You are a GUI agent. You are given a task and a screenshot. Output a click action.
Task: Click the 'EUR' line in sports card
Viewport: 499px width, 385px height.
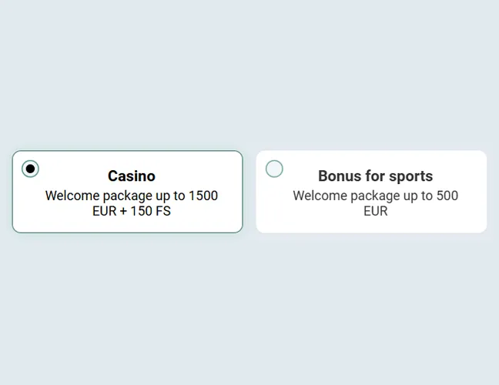point(376,211)
